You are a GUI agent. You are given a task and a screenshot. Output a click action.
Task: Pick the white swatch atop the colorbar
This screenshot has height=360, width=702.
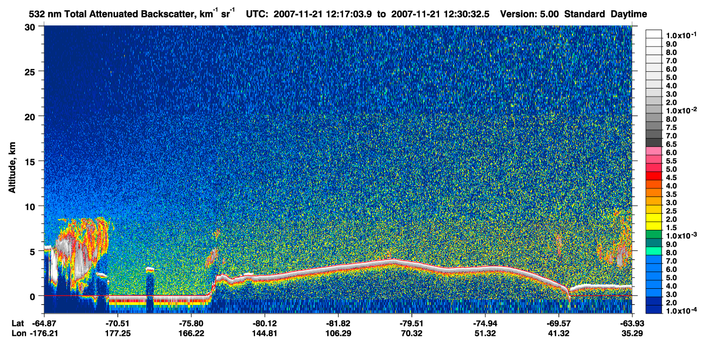pyautogui.click(x=654, y=33)
